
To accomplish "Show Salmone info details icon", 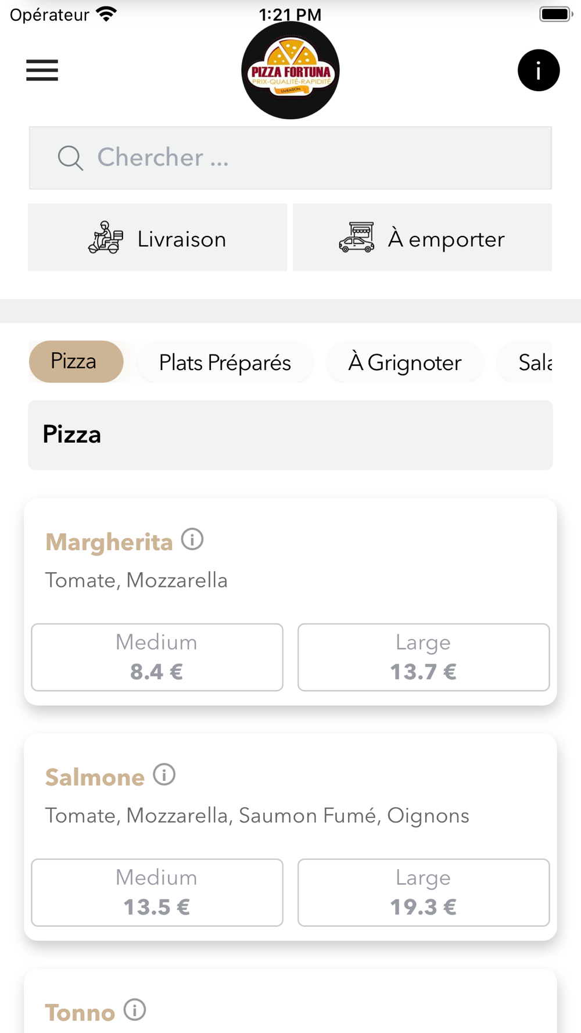I will (x=164, y=774).
